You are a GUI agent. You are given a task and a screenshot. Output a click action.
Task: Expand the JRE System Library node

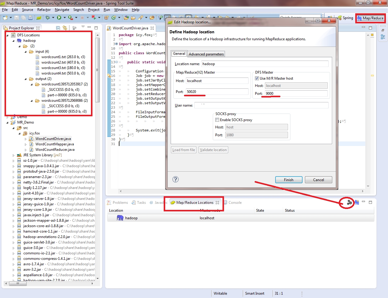coord(14,155)
